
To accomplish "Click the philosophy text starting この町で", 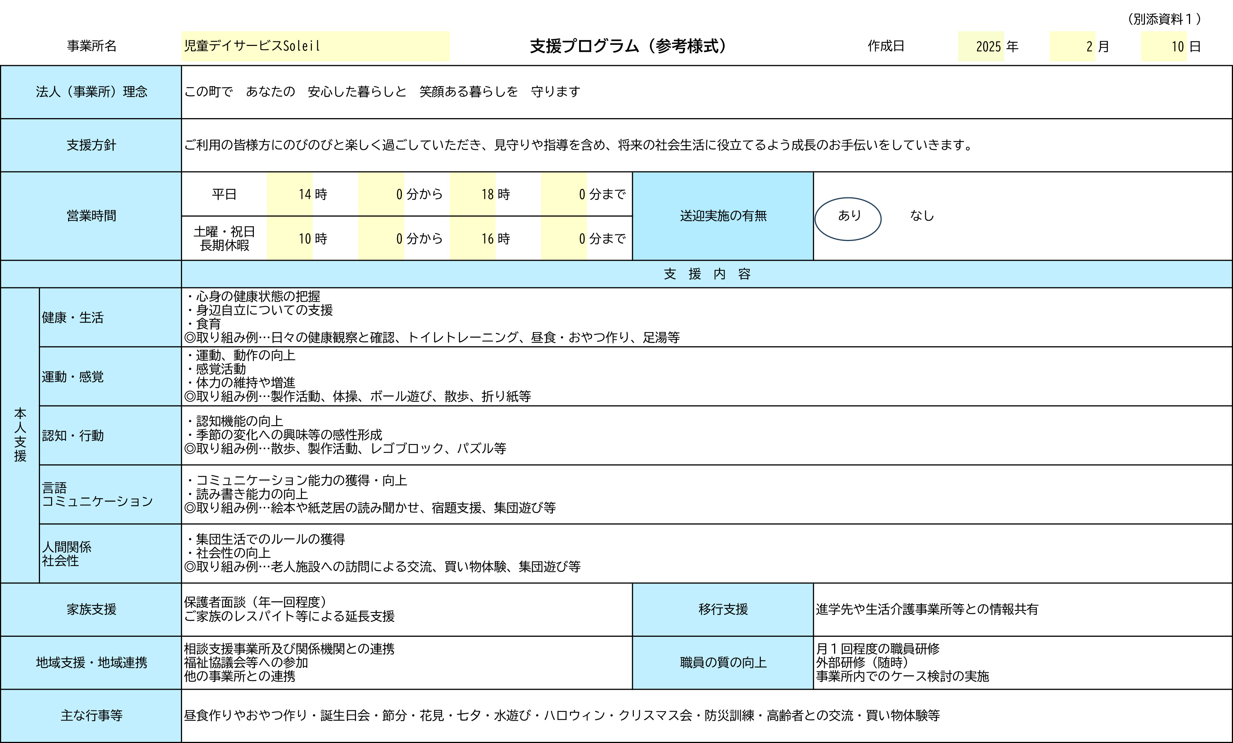I will [382, 91].
